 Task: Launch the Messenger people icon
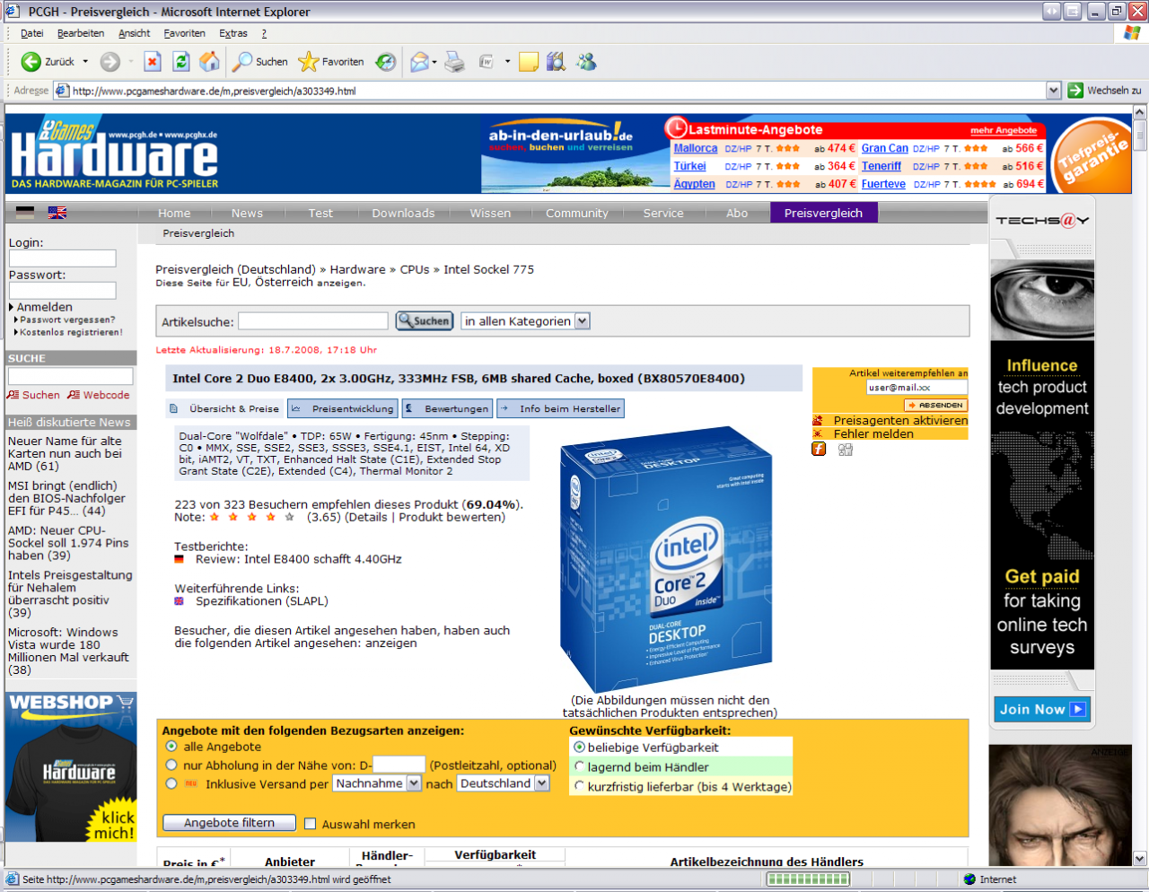(x=587, y=62)
